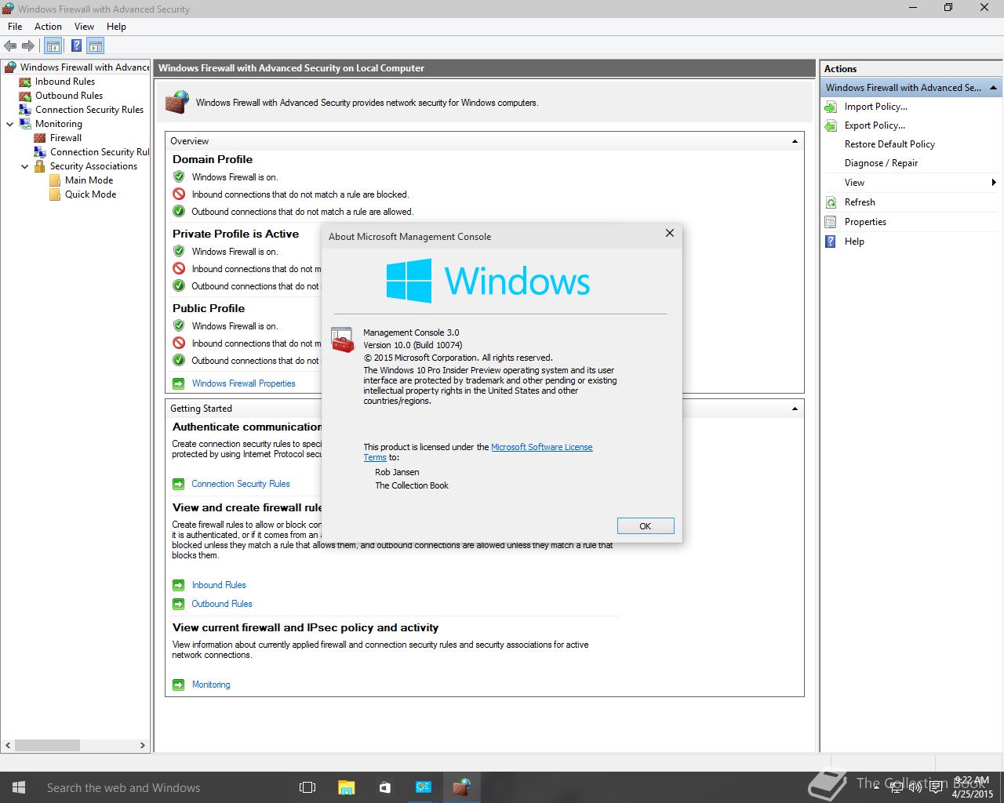1004x803 pixels.
Task: Open the Microsoft Software License Terms link
Action: [541, 447]
